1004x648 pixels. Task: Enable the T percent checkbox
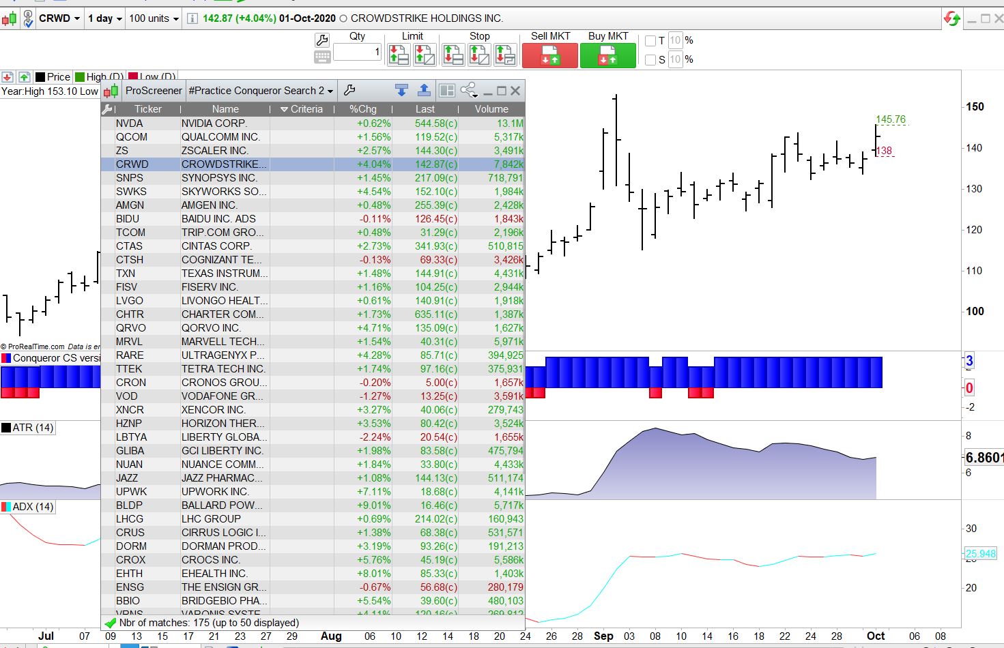coord(650,41)
